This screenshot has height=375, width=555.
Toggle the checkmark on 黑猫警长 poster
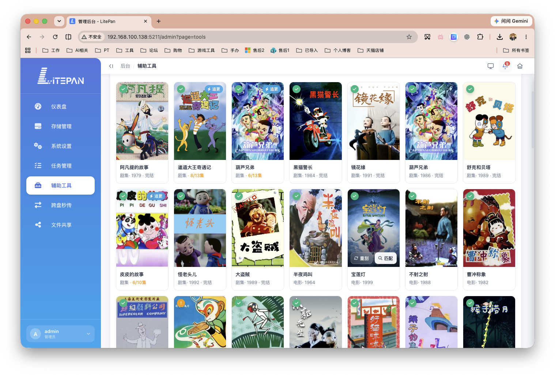click(x=297, y=89)
